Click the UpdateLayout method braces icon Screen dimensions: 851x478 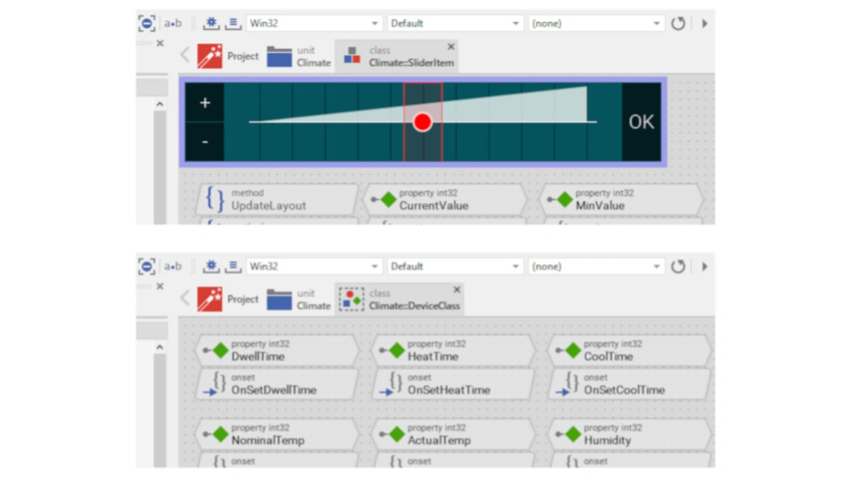[215, 199]
